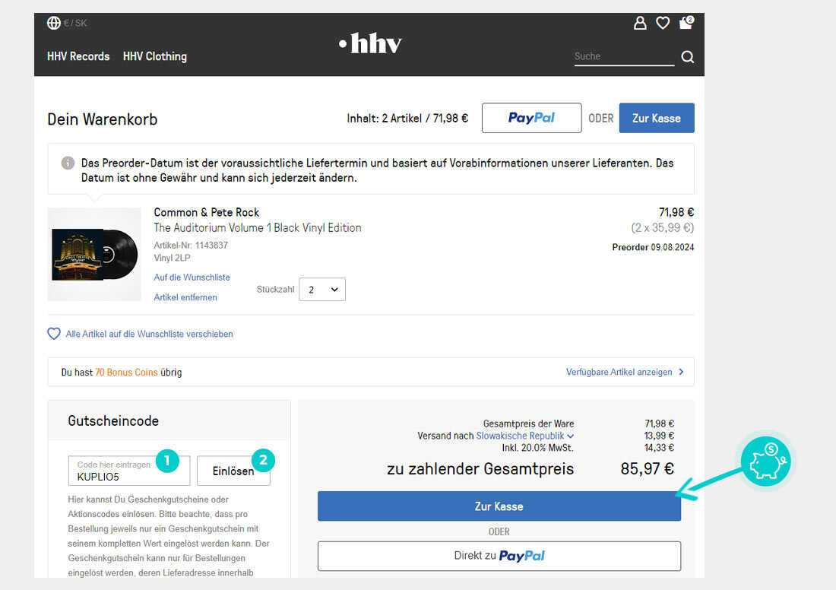
Task: Click the Gutscheincode input field
Action: click(129, 471)
